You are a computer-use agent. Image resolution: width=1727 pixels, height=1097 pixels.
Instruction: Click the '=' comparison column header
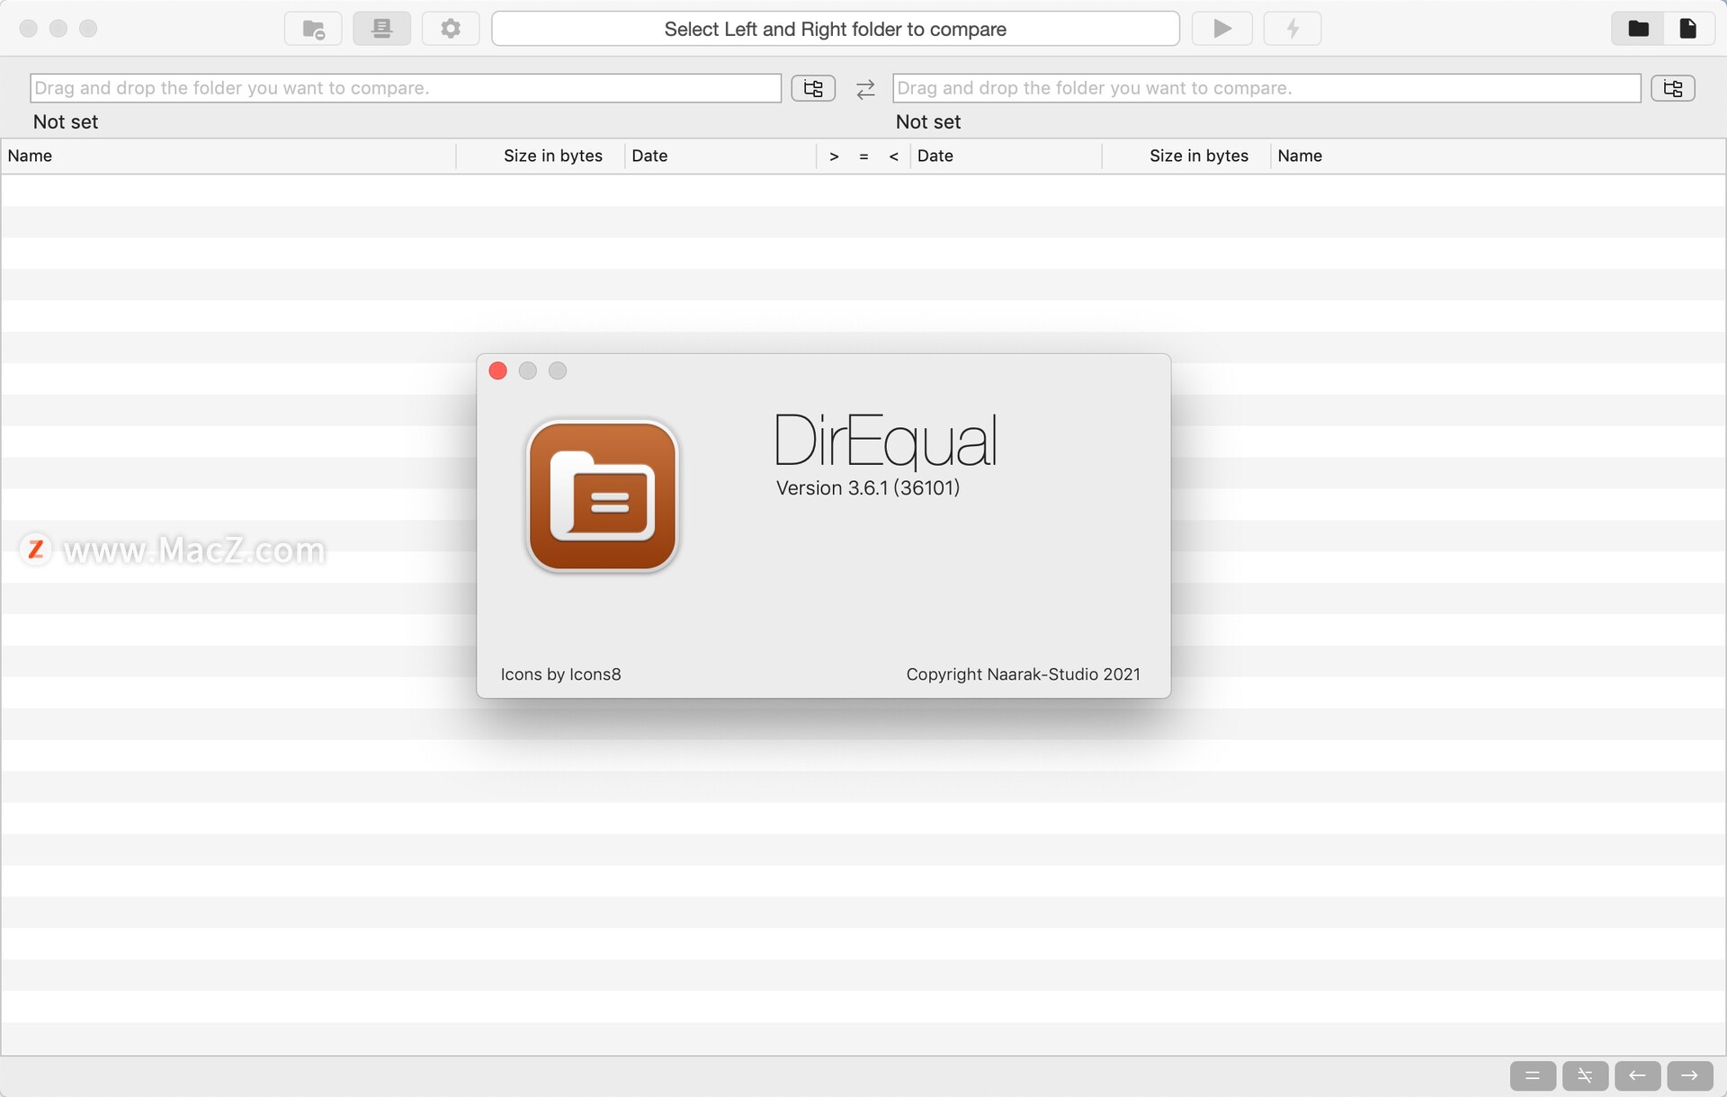coord(863,156)
